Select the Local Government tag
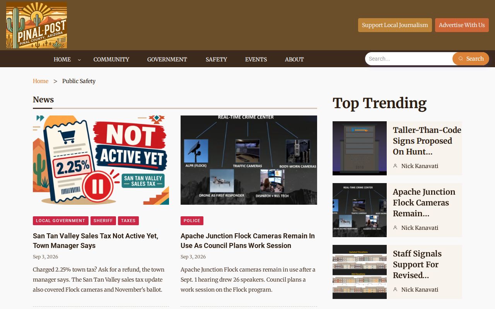This screenshot has width=495, height=309. 61,221
